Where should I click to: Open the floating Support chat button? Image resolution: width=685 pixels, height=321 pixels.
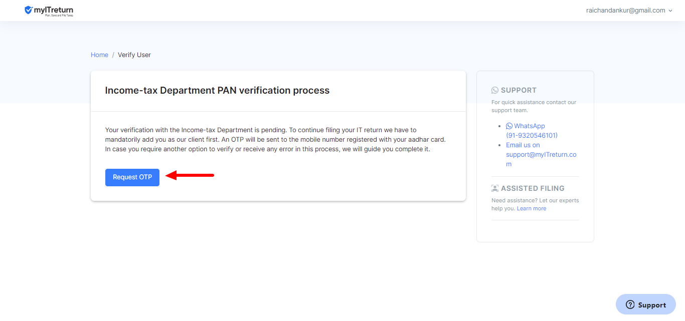646,304
